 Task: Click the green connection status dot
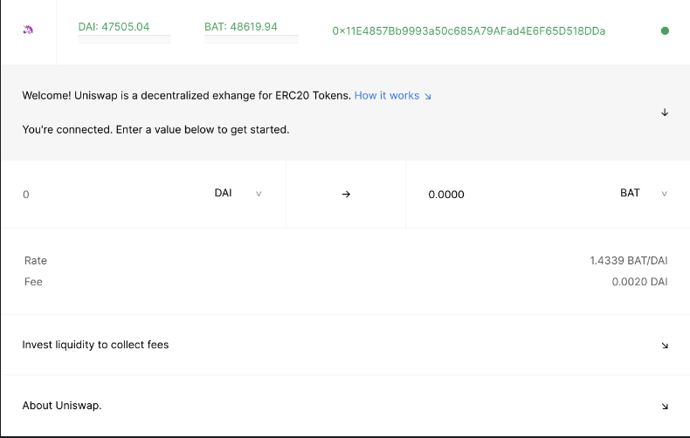(x=665, y=31)
